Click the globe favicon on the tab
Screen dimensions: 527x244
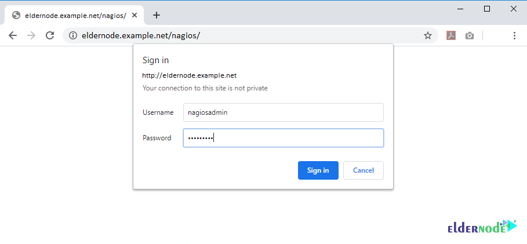[16, 15]
